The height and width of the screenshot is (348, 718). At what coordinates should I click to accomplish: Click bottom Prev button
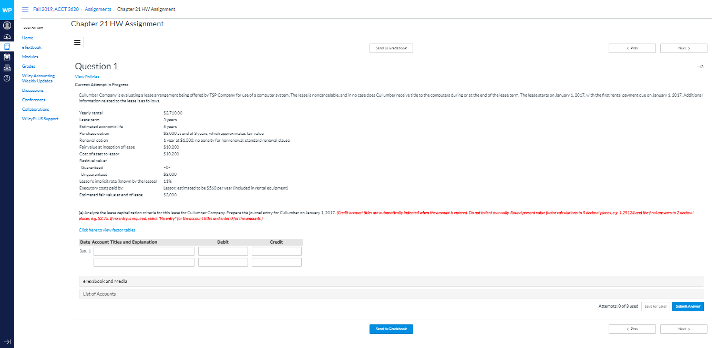pos(632,329)
